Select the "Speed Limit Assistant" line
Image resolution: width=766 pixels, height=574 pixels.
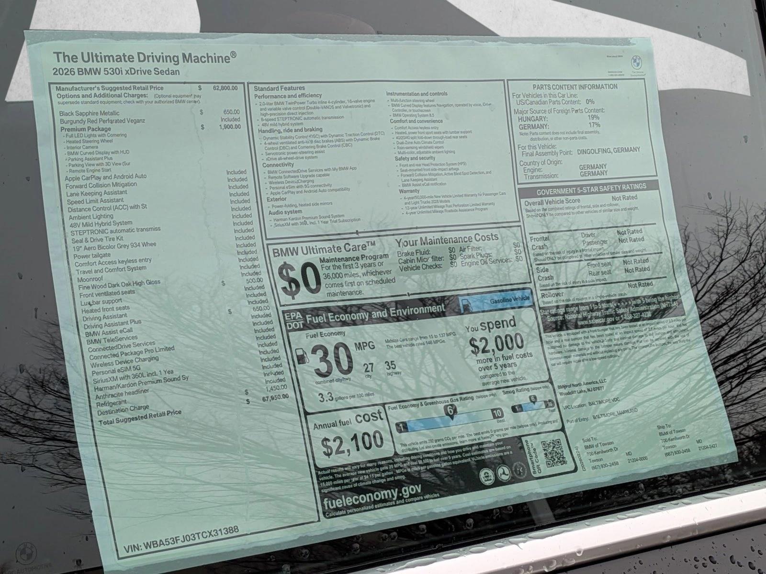click(x=95, y=201)
